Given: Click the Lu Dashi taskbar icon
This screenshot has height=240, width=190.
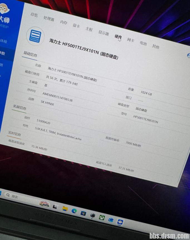Looking at the screenshot, I should pyautogui.click(x=120, y=222).
